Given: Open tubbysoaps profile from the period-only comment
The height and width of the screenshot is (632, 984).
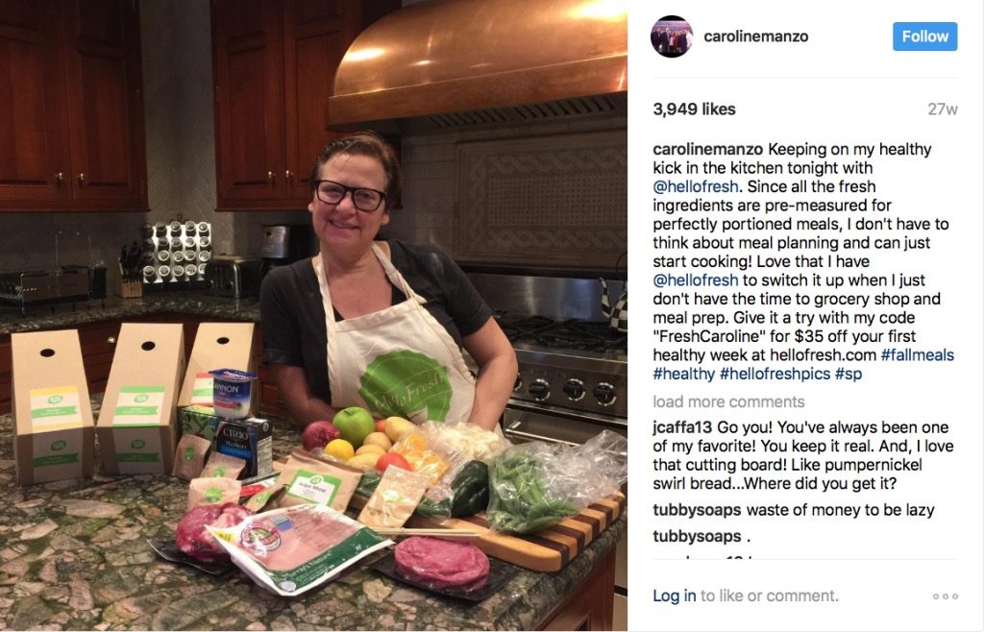Looking at the screenshot, I should 697,537.
